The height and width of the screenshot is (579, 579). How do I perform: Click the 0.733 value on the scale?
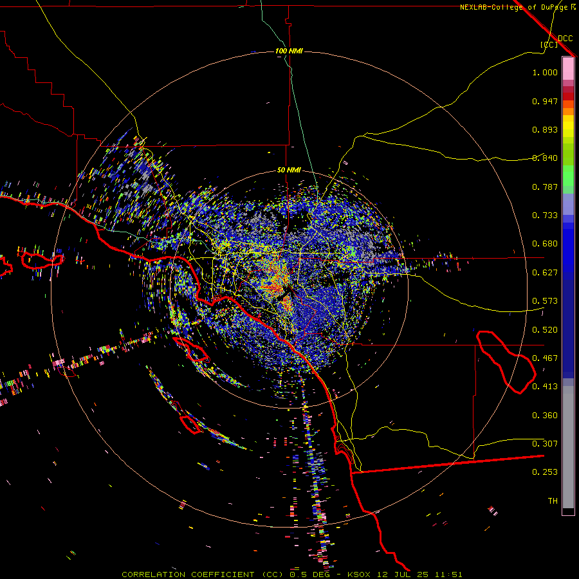click(x=545, y=216)
